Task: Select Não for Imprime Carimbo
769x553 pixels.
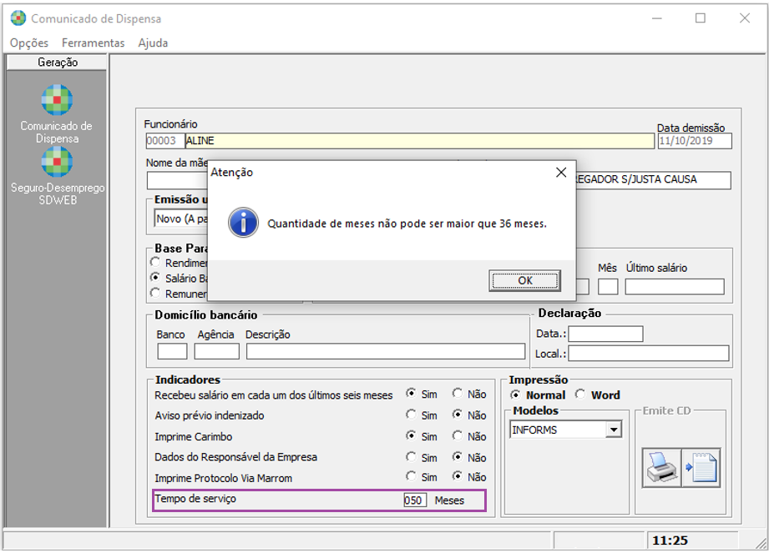Action: [x=458, y=435]
